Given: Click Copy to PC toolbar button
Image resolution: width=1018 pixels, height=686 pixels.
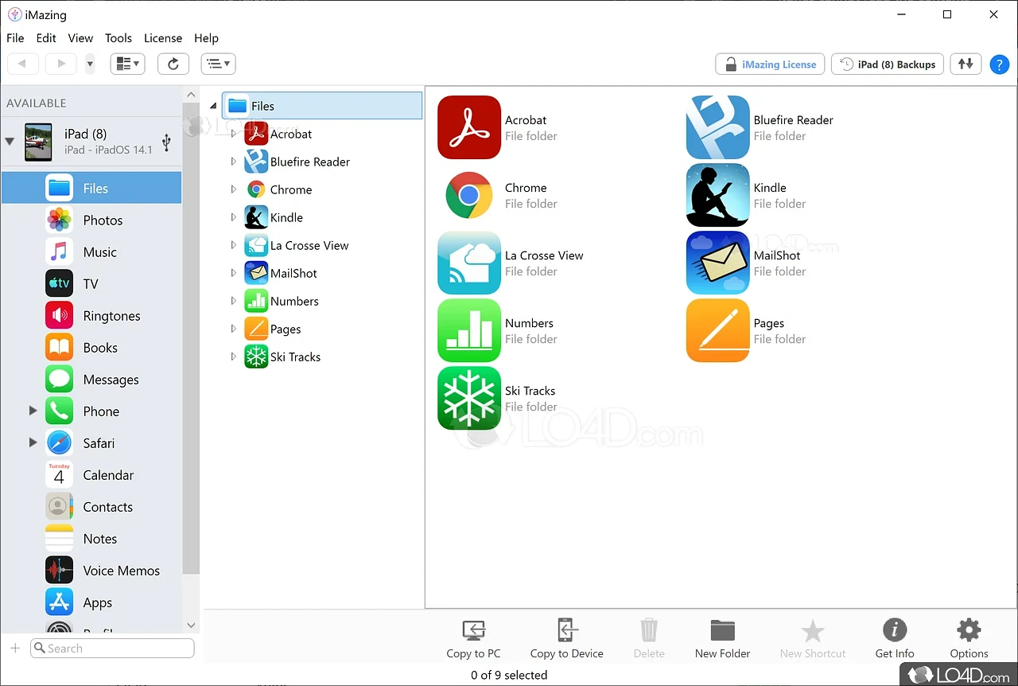Looking at the screenshot, I should 474,639.
